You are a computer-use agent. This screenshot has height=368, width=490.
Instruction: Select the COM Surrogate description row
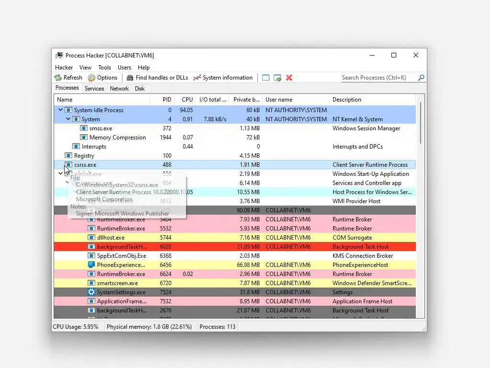234,238
